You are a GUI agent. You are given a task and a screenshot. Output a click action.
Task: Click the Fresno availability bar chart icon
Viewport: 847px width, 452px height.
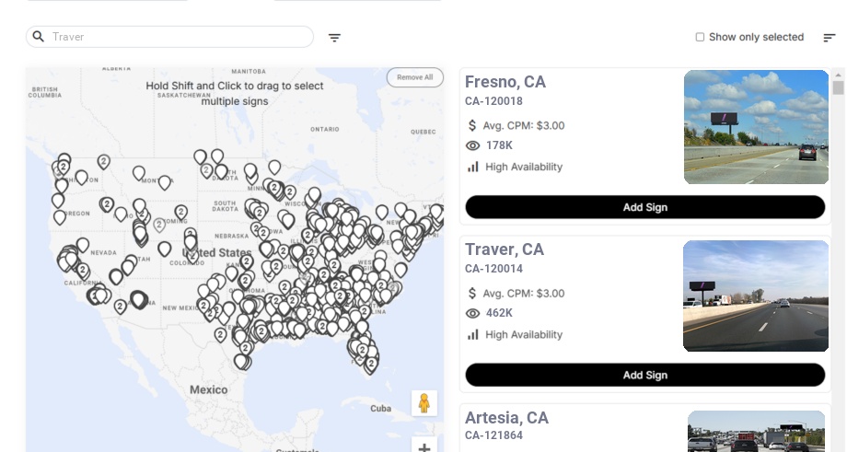pyautogui.click(x=473, y=167)
